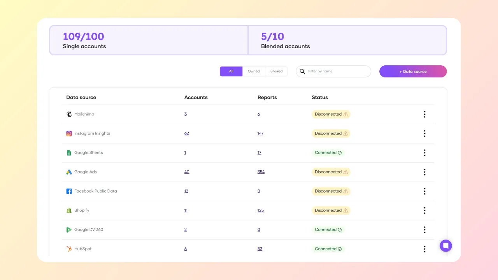Select the Shopify source icon
Viewport: 498px width, 280px height.
pos(69,210)
